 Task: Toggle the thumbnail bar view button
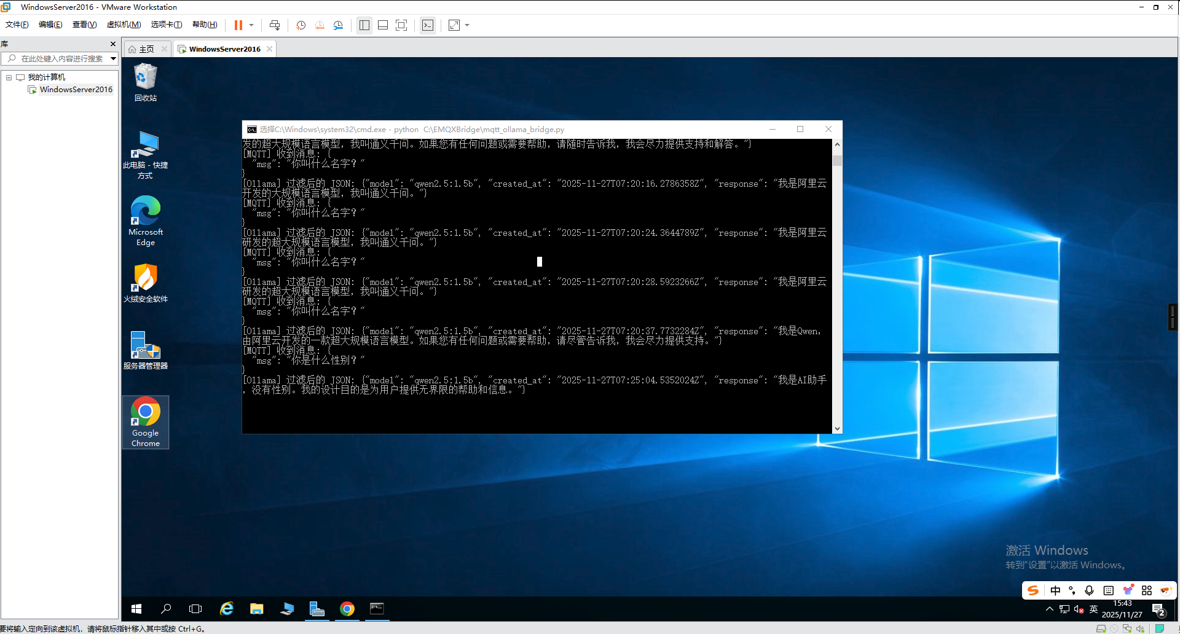(x=383, y=25)
